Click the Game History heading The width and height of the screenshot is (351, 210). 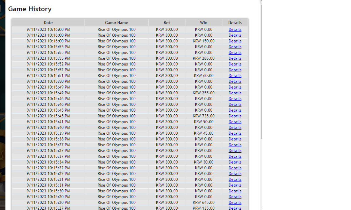pos(30,9)
